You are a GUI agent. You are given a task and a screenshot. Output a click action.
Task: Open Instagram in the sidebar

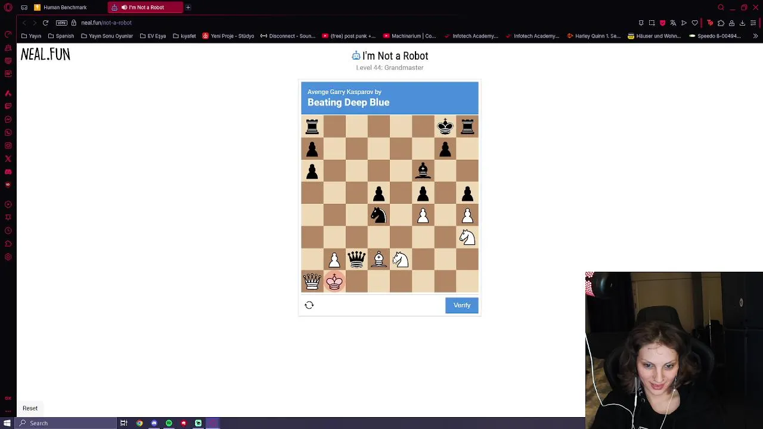click(x=8, y=145)
